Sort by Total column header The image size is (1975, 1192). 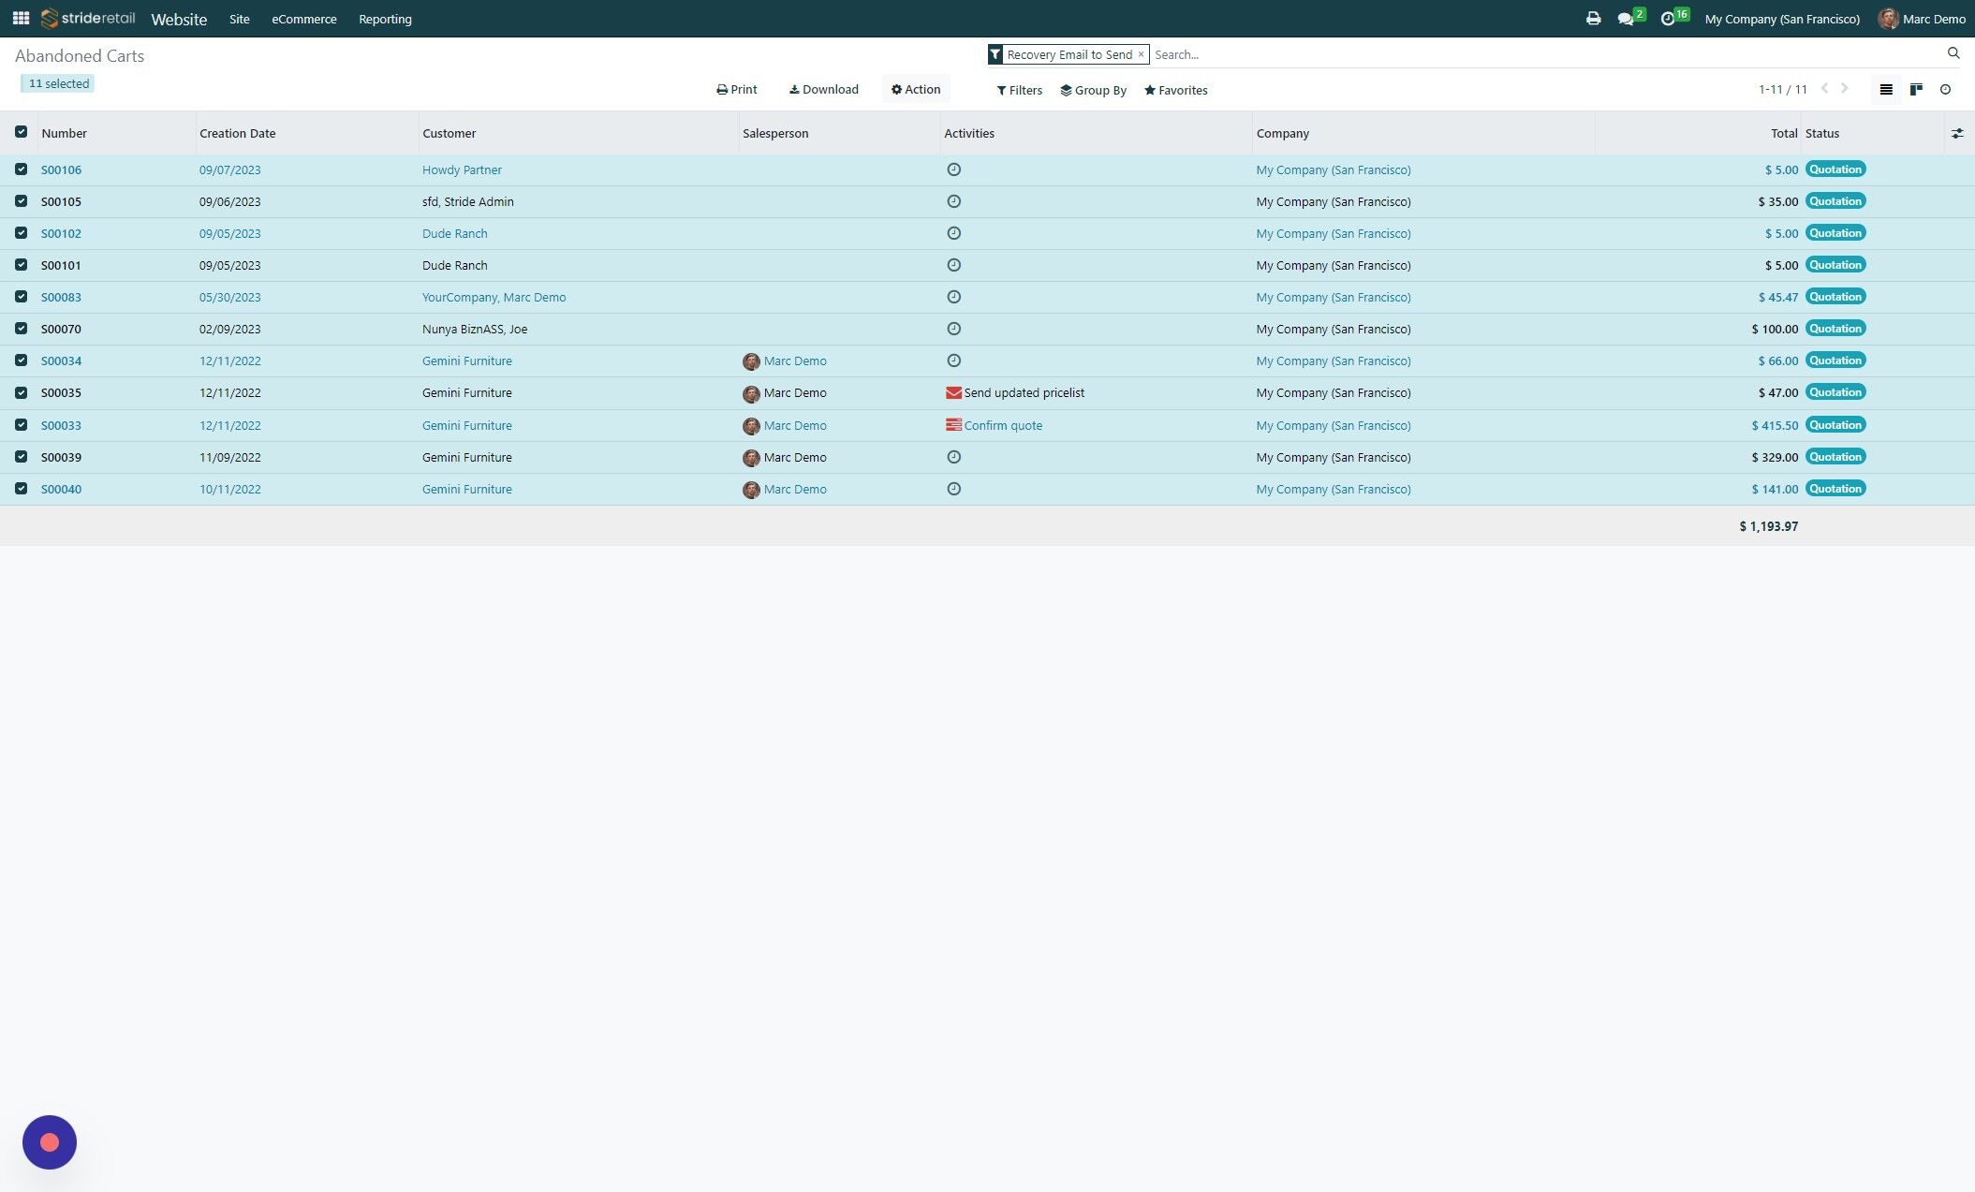1784,133
